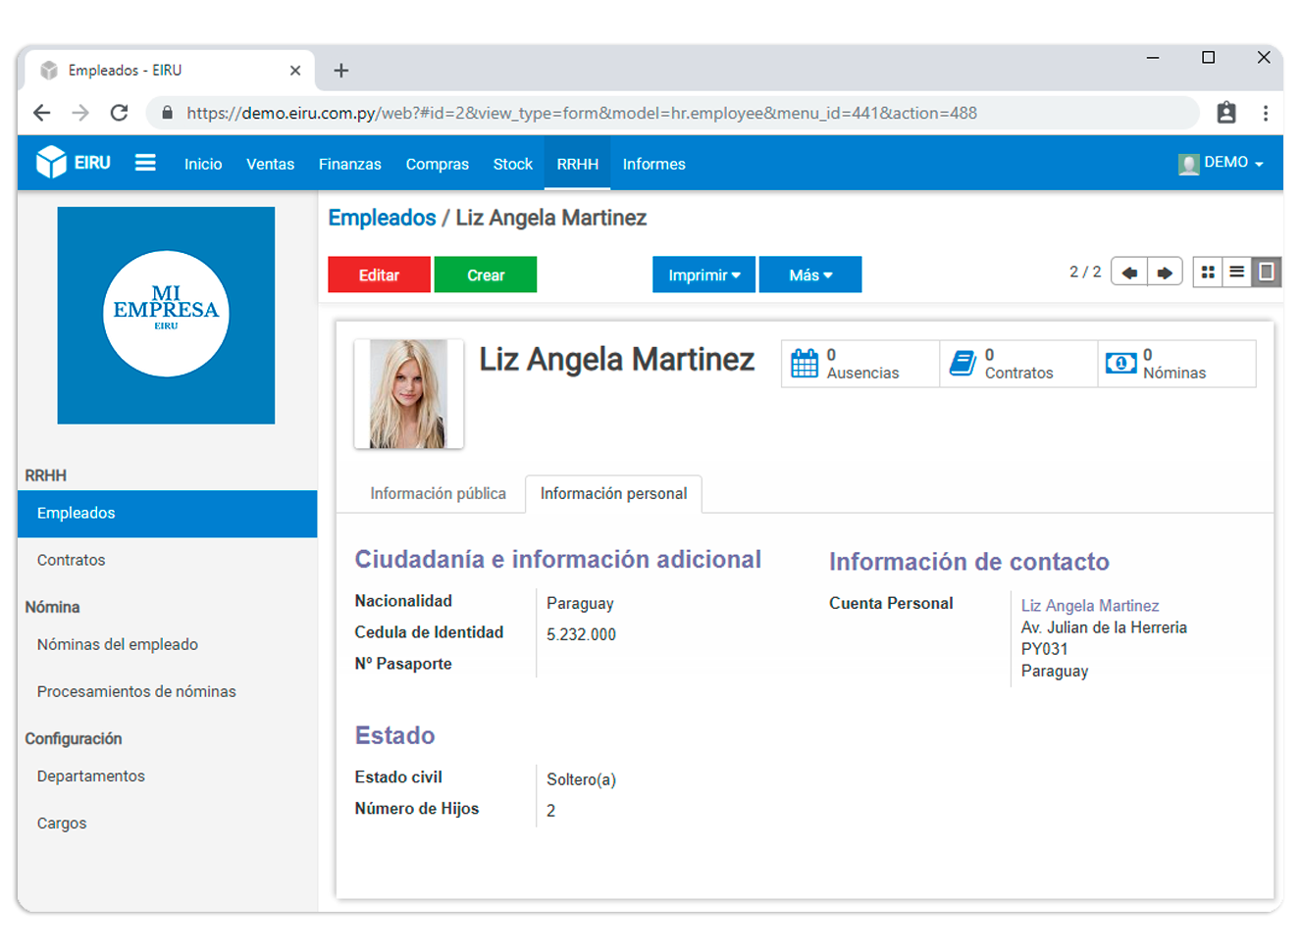The width and height of the screenshot is (1301, 951).
Task: Click the cedula value 5.232.000
Action: tap(581, 634)
